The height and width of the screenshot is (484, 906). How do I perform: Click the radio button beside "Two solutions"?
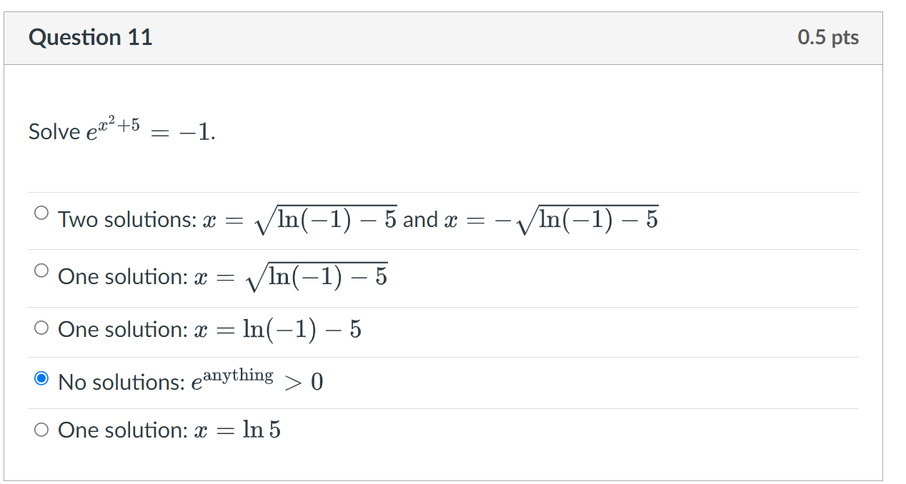pos(41,211)
